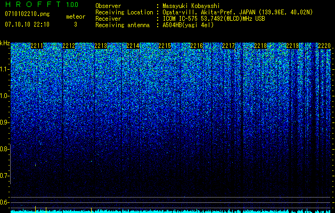The width and height of the screenshot is (335, 213).
Task: Click the 2215 time marker
Action: pyautogui.click(x=165, y=46)
